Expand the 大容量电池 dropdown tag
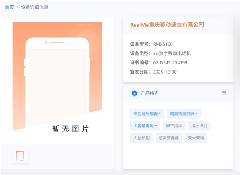This screenshot has height=175, width=240. [x=145, y=126]
